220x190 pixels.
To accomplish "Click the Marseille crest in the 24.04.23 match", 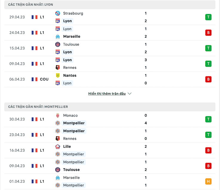I will [x=58, y=37].
